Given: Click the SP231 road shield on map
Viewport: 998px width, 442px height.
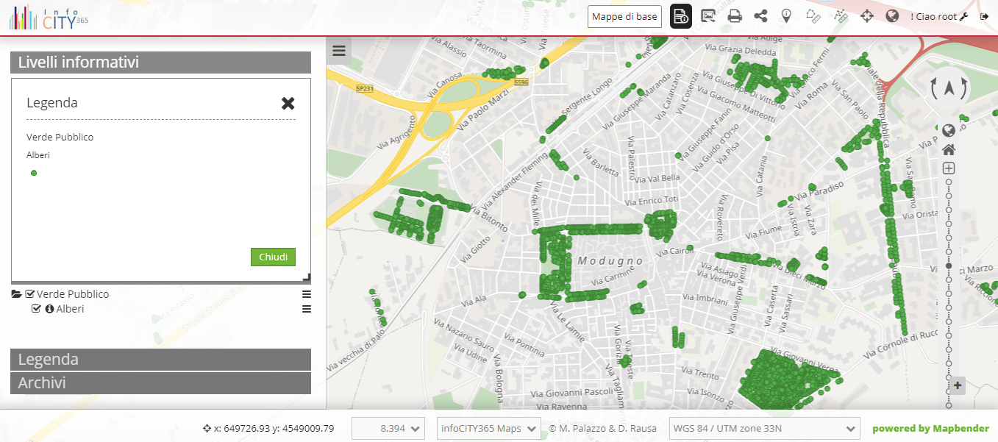Looking at the screenshot, I should 365,88.
